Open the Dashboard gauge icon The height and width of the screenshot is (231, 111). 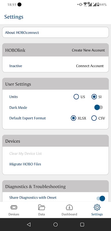pos(69,207)
